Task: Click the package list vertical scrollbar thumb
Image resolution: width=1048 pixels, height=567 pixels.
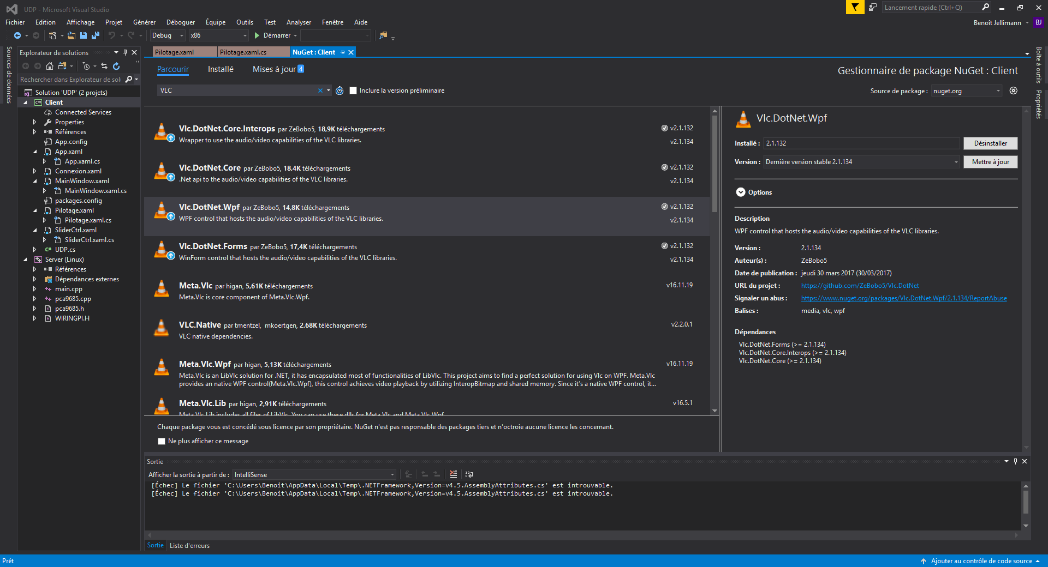Action: click(x=714, y=164)
